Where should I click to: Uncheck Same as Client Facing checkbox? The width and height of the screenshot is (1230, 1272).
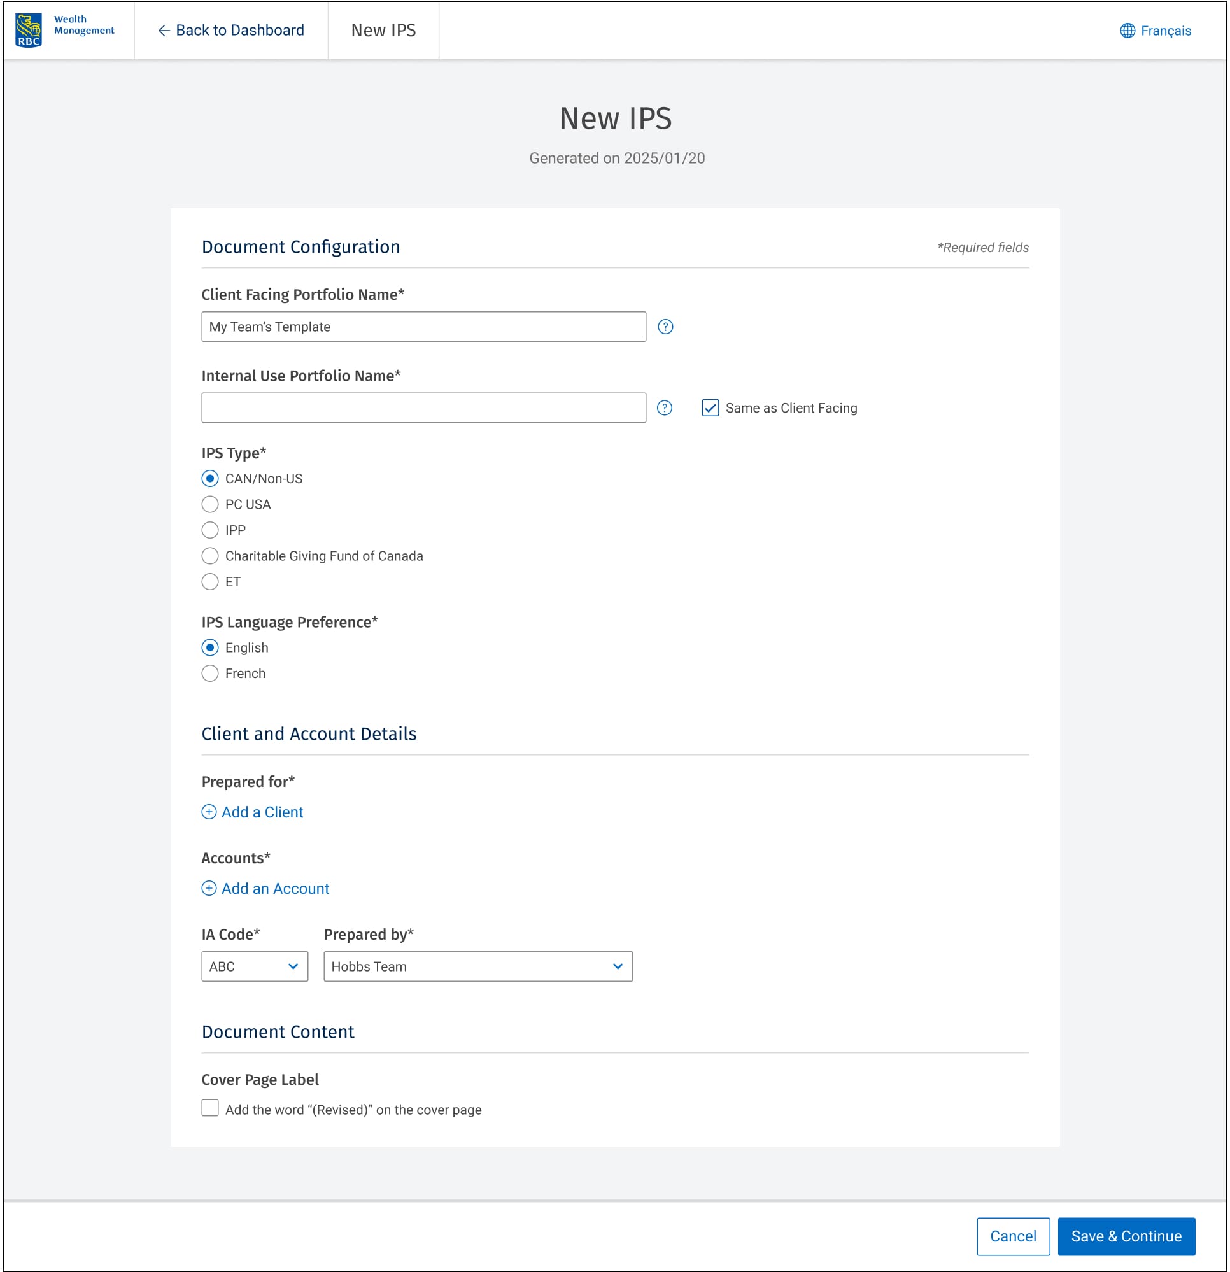point(710,407)
